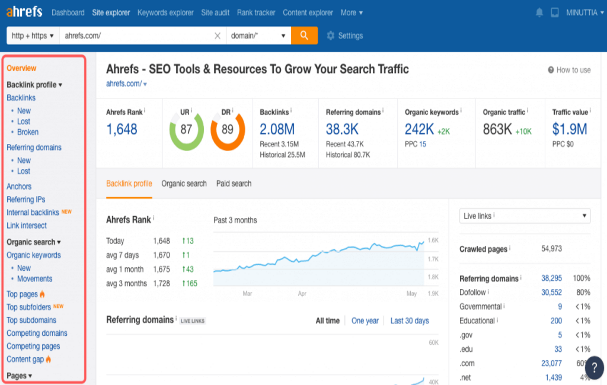
Task: Open the domain/* mode dropdown
Action: (x=258, y=36)
